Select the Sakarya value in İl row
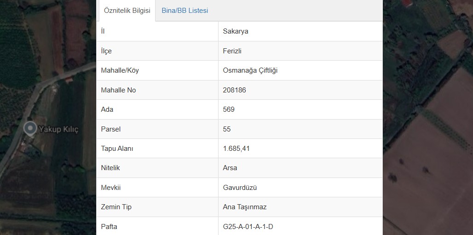Viewport: 473px width, 235px height. 236,31
